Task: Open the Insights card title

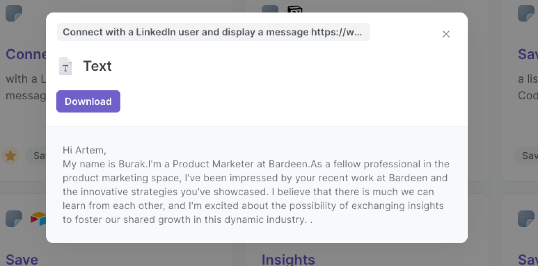Action: point(288,259)
